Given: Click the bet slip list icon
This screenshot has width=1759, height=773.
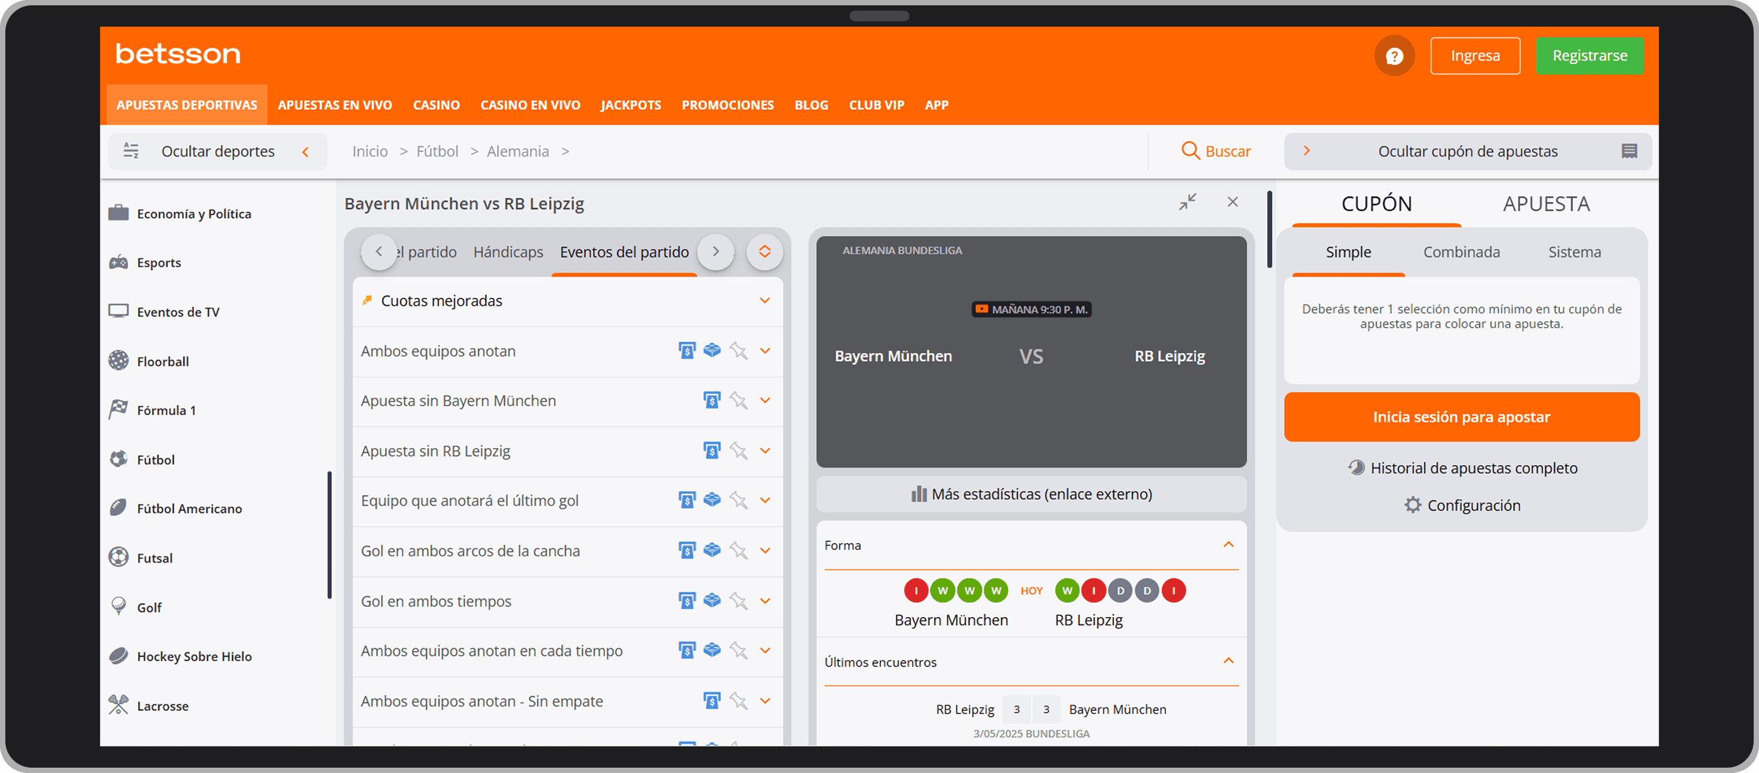Looking at the screenshot, I should [1628, 151].
